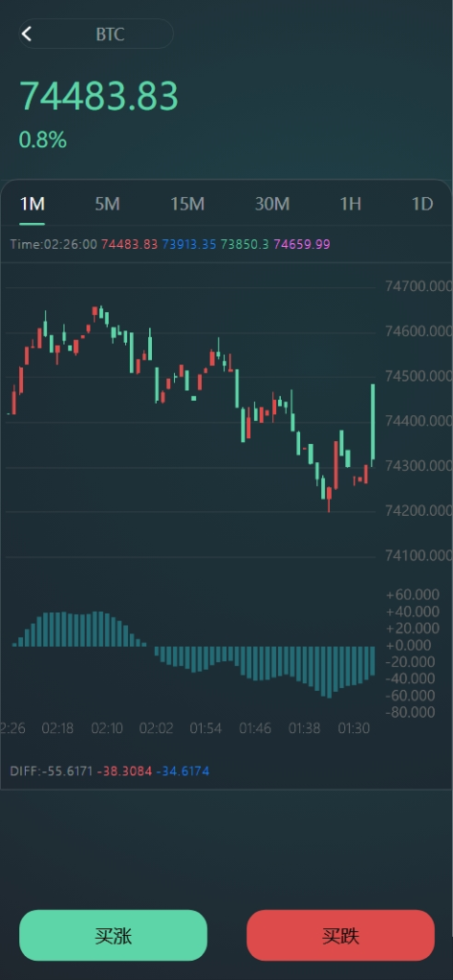Tap the green 买涨 buy-up button

pos(113,935)
